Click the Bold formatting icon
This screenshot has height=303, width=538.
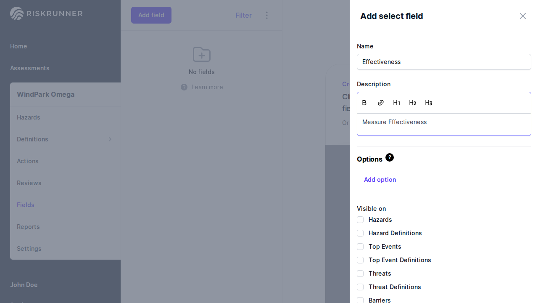364,103
